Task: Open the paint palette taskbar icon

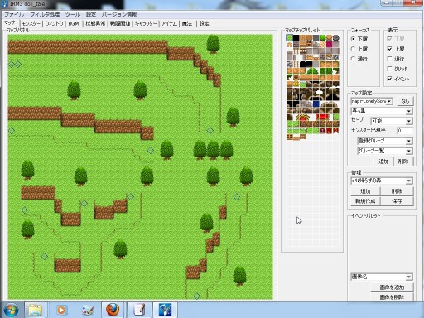Action: (x=89, y=310)
